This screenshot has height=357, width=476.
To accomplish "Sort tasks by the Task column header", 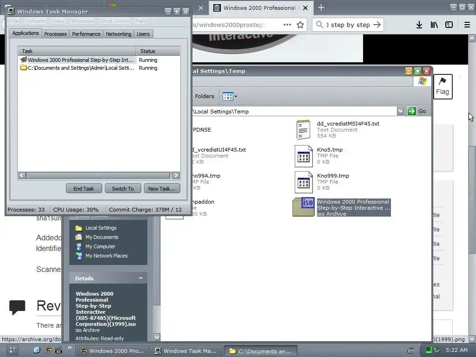I will 77,51.
